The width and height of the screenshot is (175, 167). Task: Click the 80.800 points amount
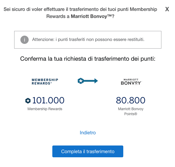point(131,100)
